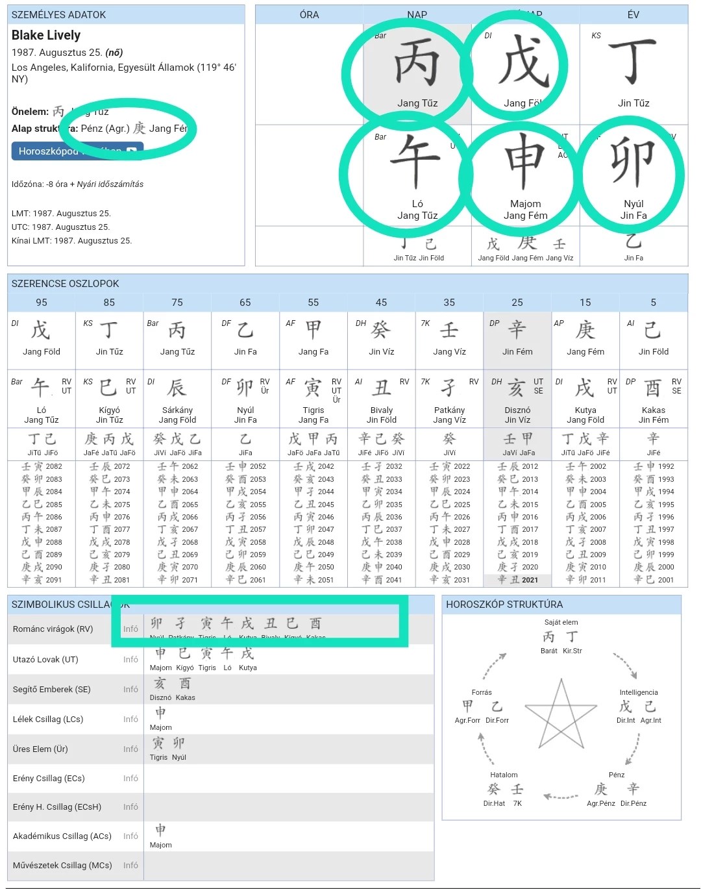Viewport: 701px width, 889px height.
Task: Click the ÓRA pillar header
Action: click(309, 15)
